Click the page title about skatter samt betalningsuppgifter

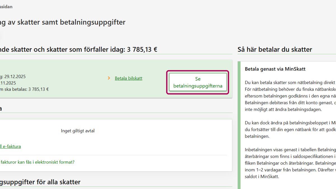click(62, 22)
